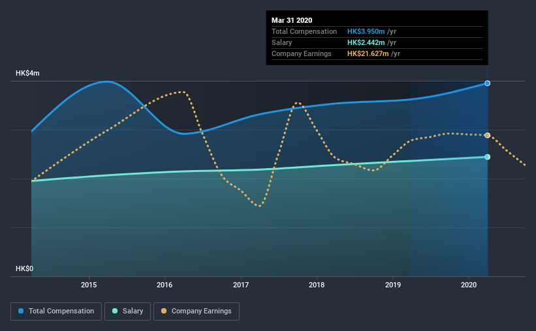536x331 pixels.
Task: Click the 2016 x-axis label
Action: (x=165, y=285)
